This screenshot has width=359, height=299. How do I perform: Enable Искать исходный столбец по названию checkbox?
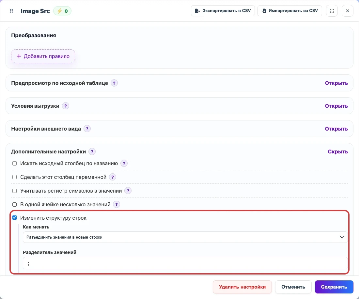pos(14,163)
